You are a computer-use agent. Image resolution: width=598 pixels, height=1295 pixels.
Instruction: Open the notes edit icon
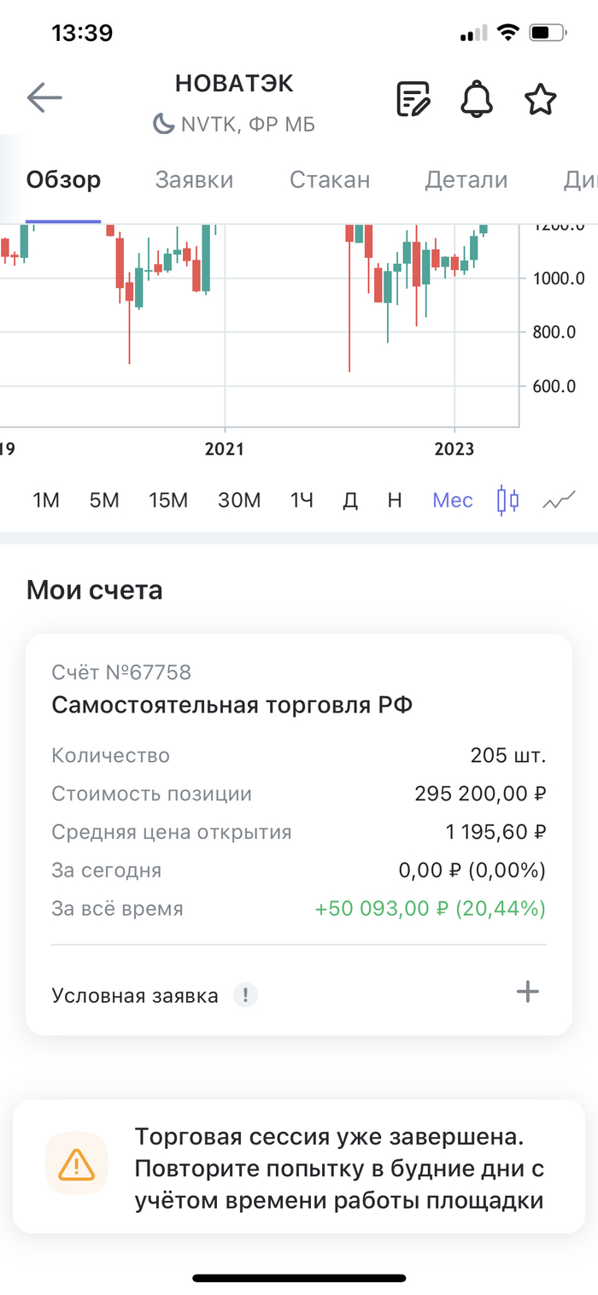click(414, 99)
